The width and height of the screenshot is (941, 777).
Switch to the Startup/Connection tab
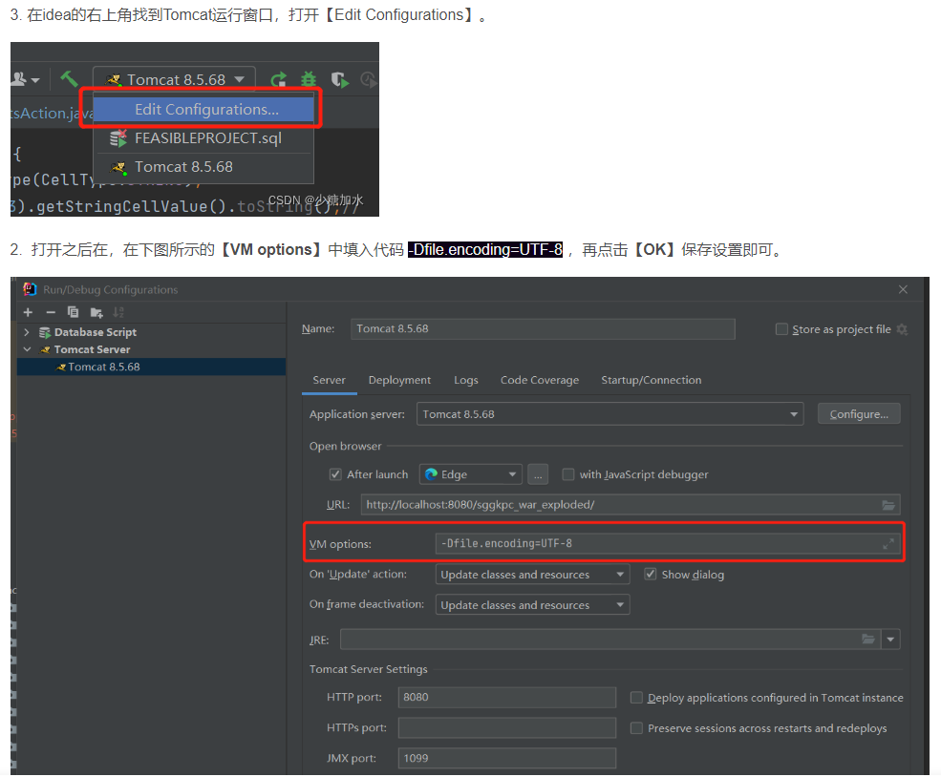tap(652, 380)
